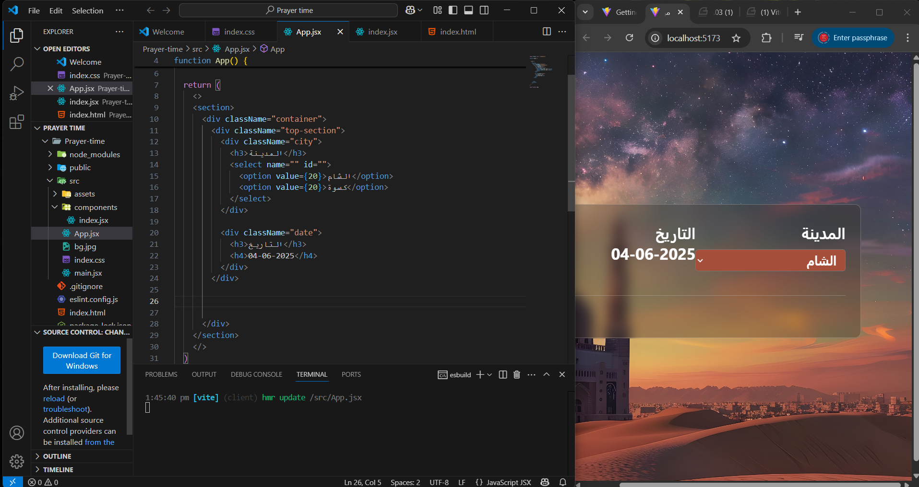Open the Extensions view icon
The width and height of the screenshot is (919, 487).
tap(17, 122)
